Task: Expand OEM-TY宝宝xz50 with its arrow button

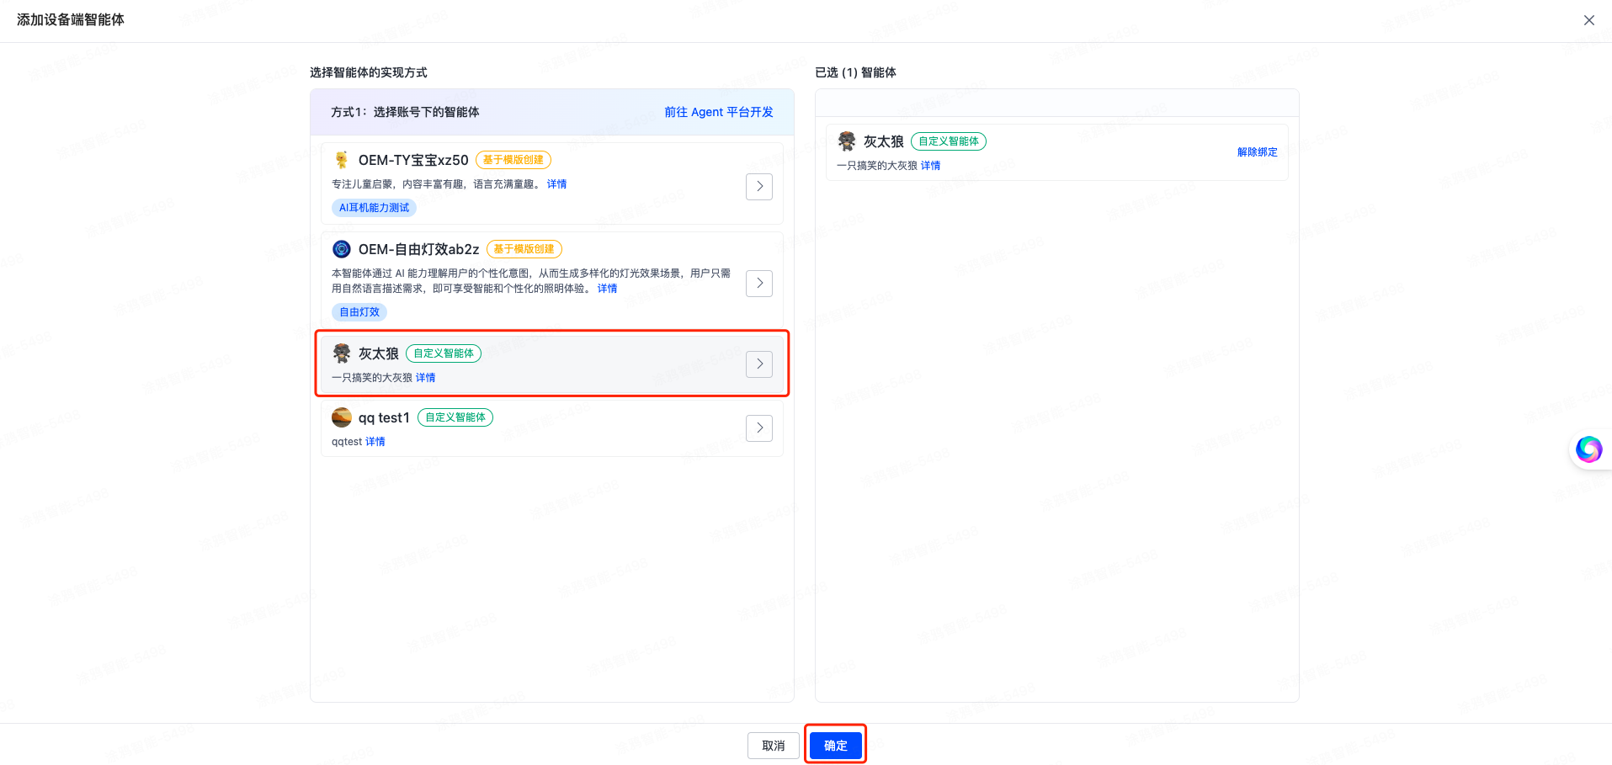Action: [x=758, y=187]
